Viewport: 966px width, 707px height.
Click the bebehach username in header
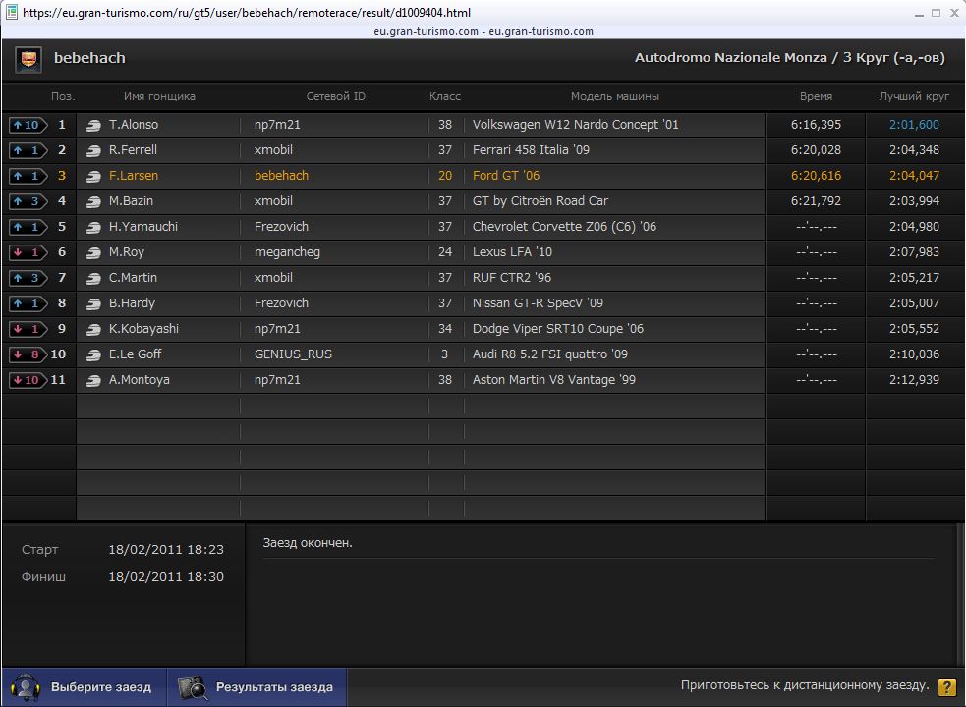coord(90,58)
